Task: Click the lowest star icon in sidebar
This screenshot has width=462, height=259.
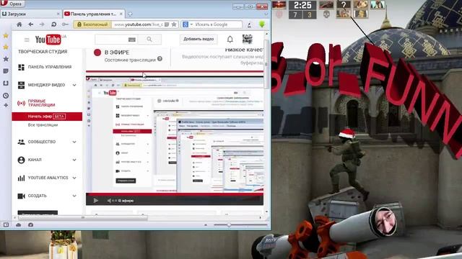Action: (x=6, y=59)
